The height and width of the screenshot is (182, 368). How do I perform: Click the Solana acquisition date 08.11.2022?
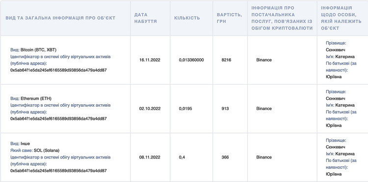(150, 157)
